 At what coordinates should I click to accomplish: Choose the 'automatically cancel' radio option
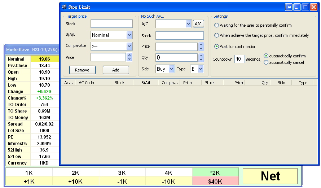coord(266,62)
